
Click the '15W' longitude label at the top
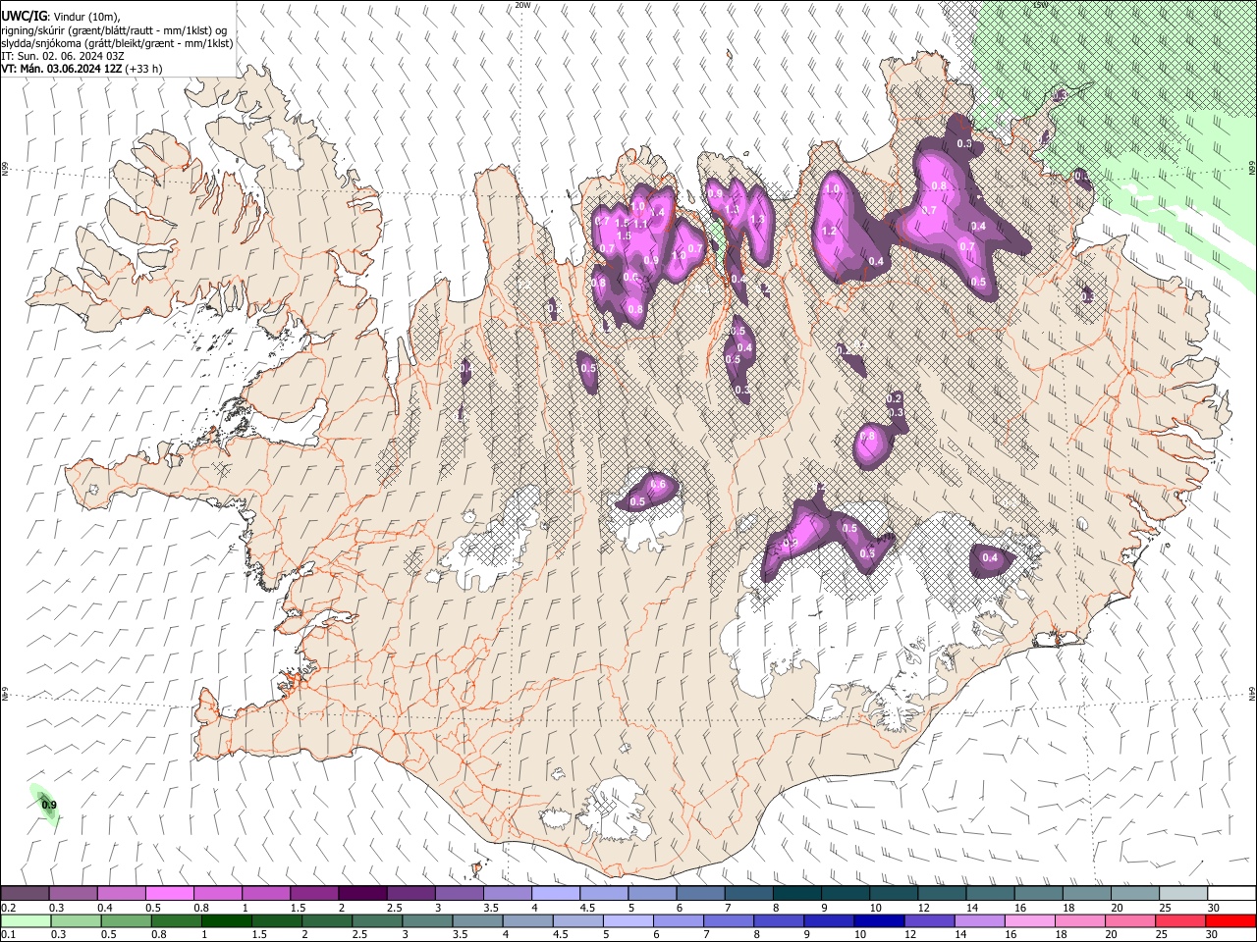(1041, 5)
